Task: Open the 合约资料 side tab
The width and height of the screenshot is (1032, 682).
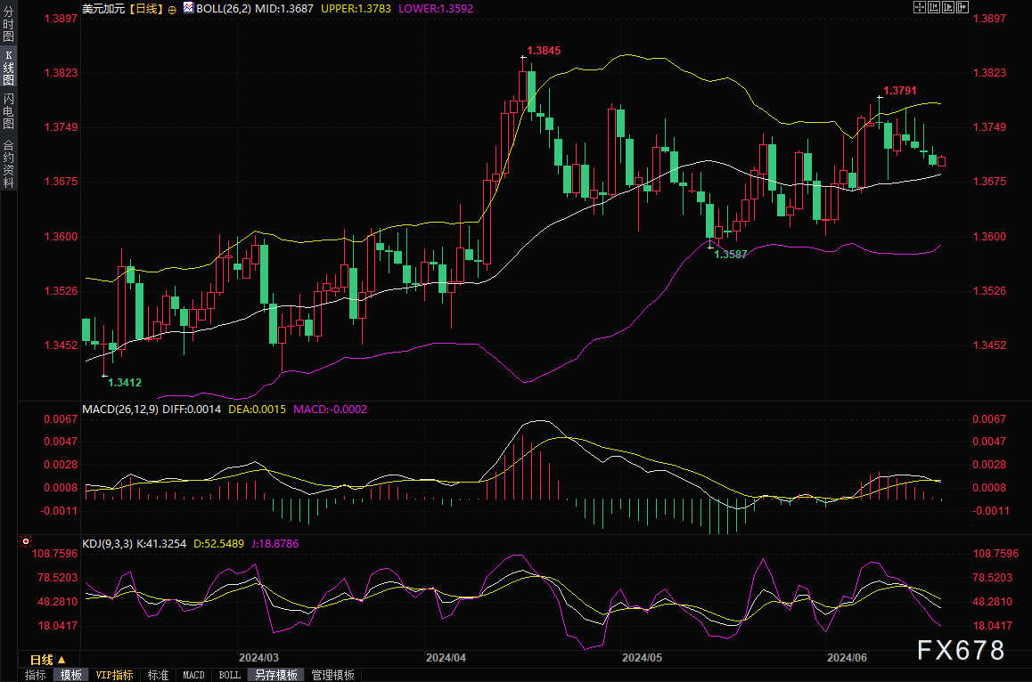Action: coord(8,164)
